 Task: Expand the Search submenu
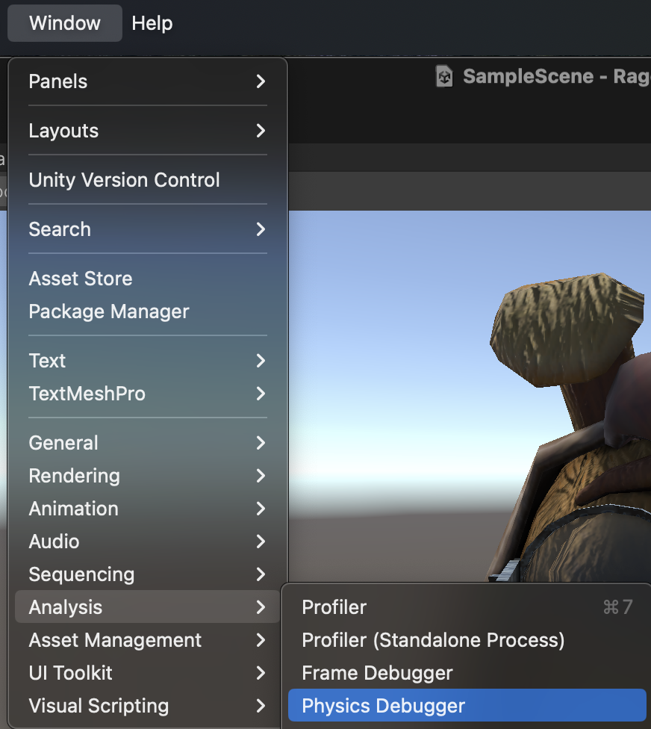point(147,229)
